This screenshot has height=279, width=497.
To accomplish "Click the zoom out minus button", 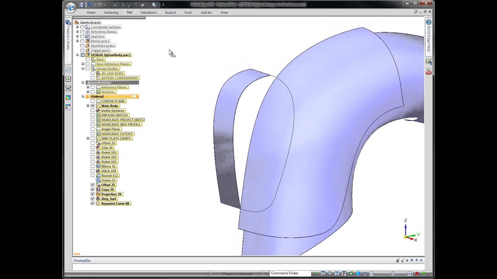I will (x=372, y=274).
